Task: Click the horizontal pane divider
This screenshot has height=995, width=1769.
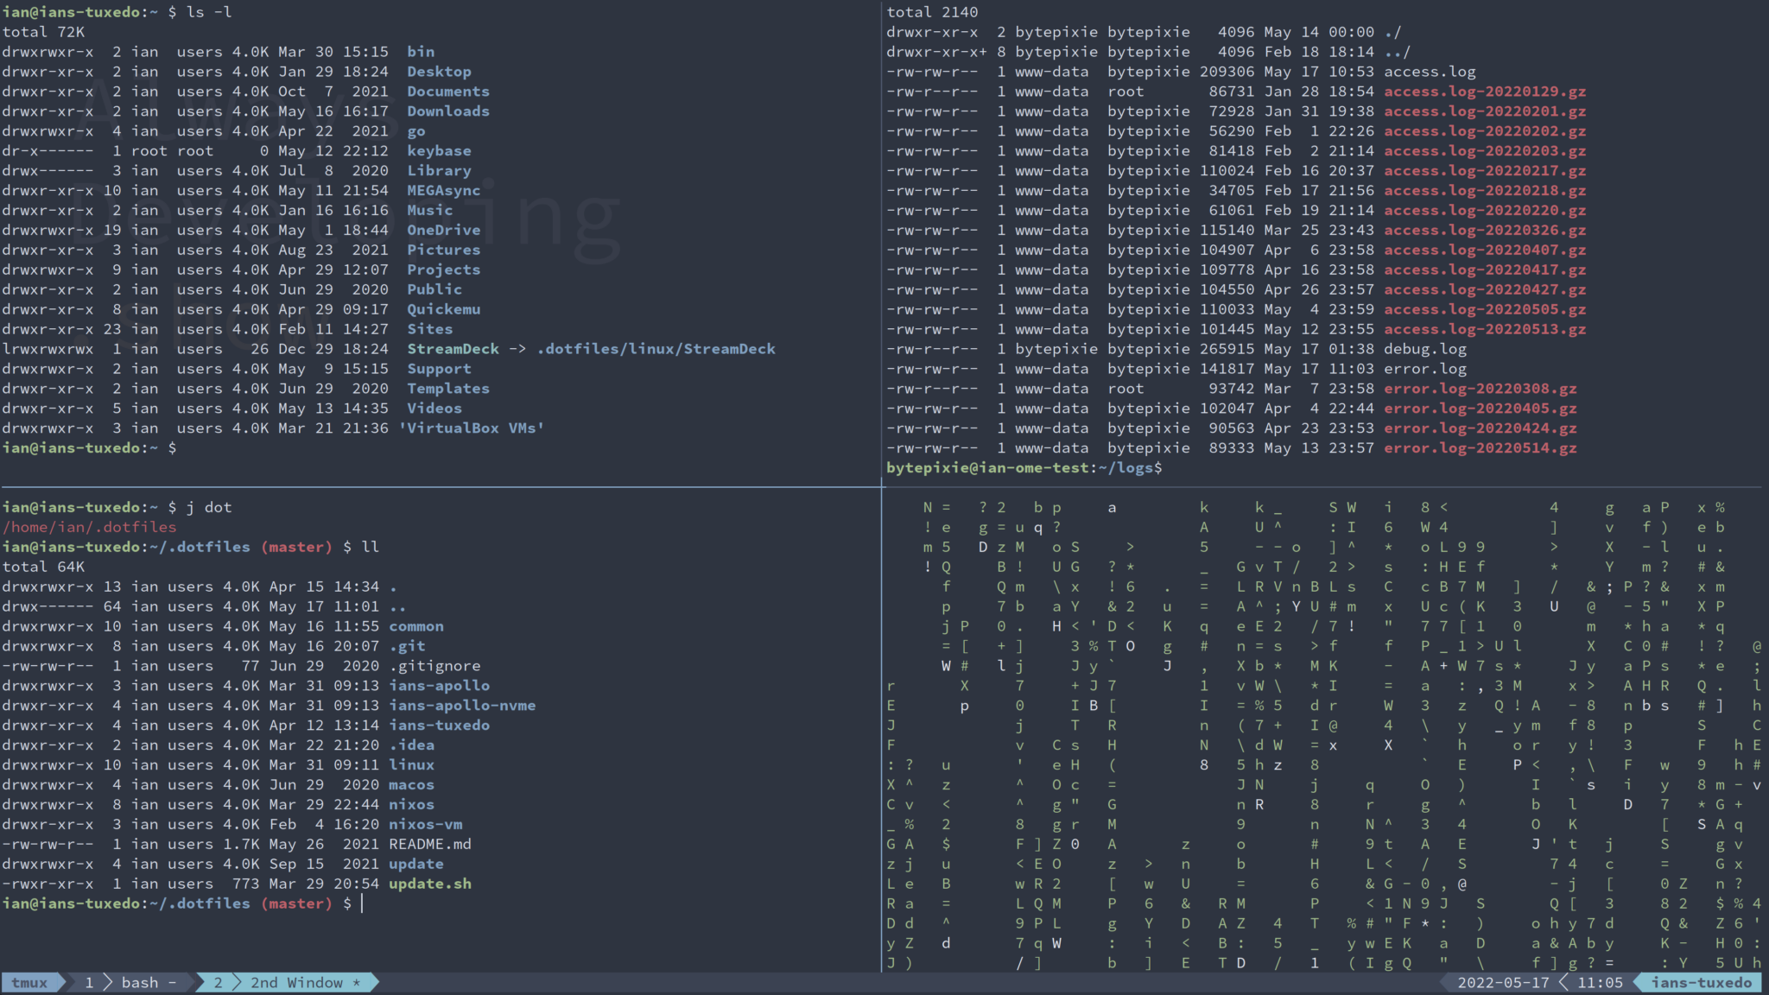Action: (x=442, y=485)
